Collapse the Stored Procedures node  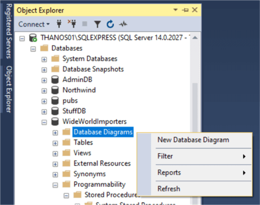point(66,196)
